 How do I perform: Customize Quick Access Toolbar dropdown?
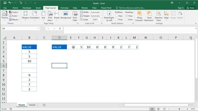35,3
